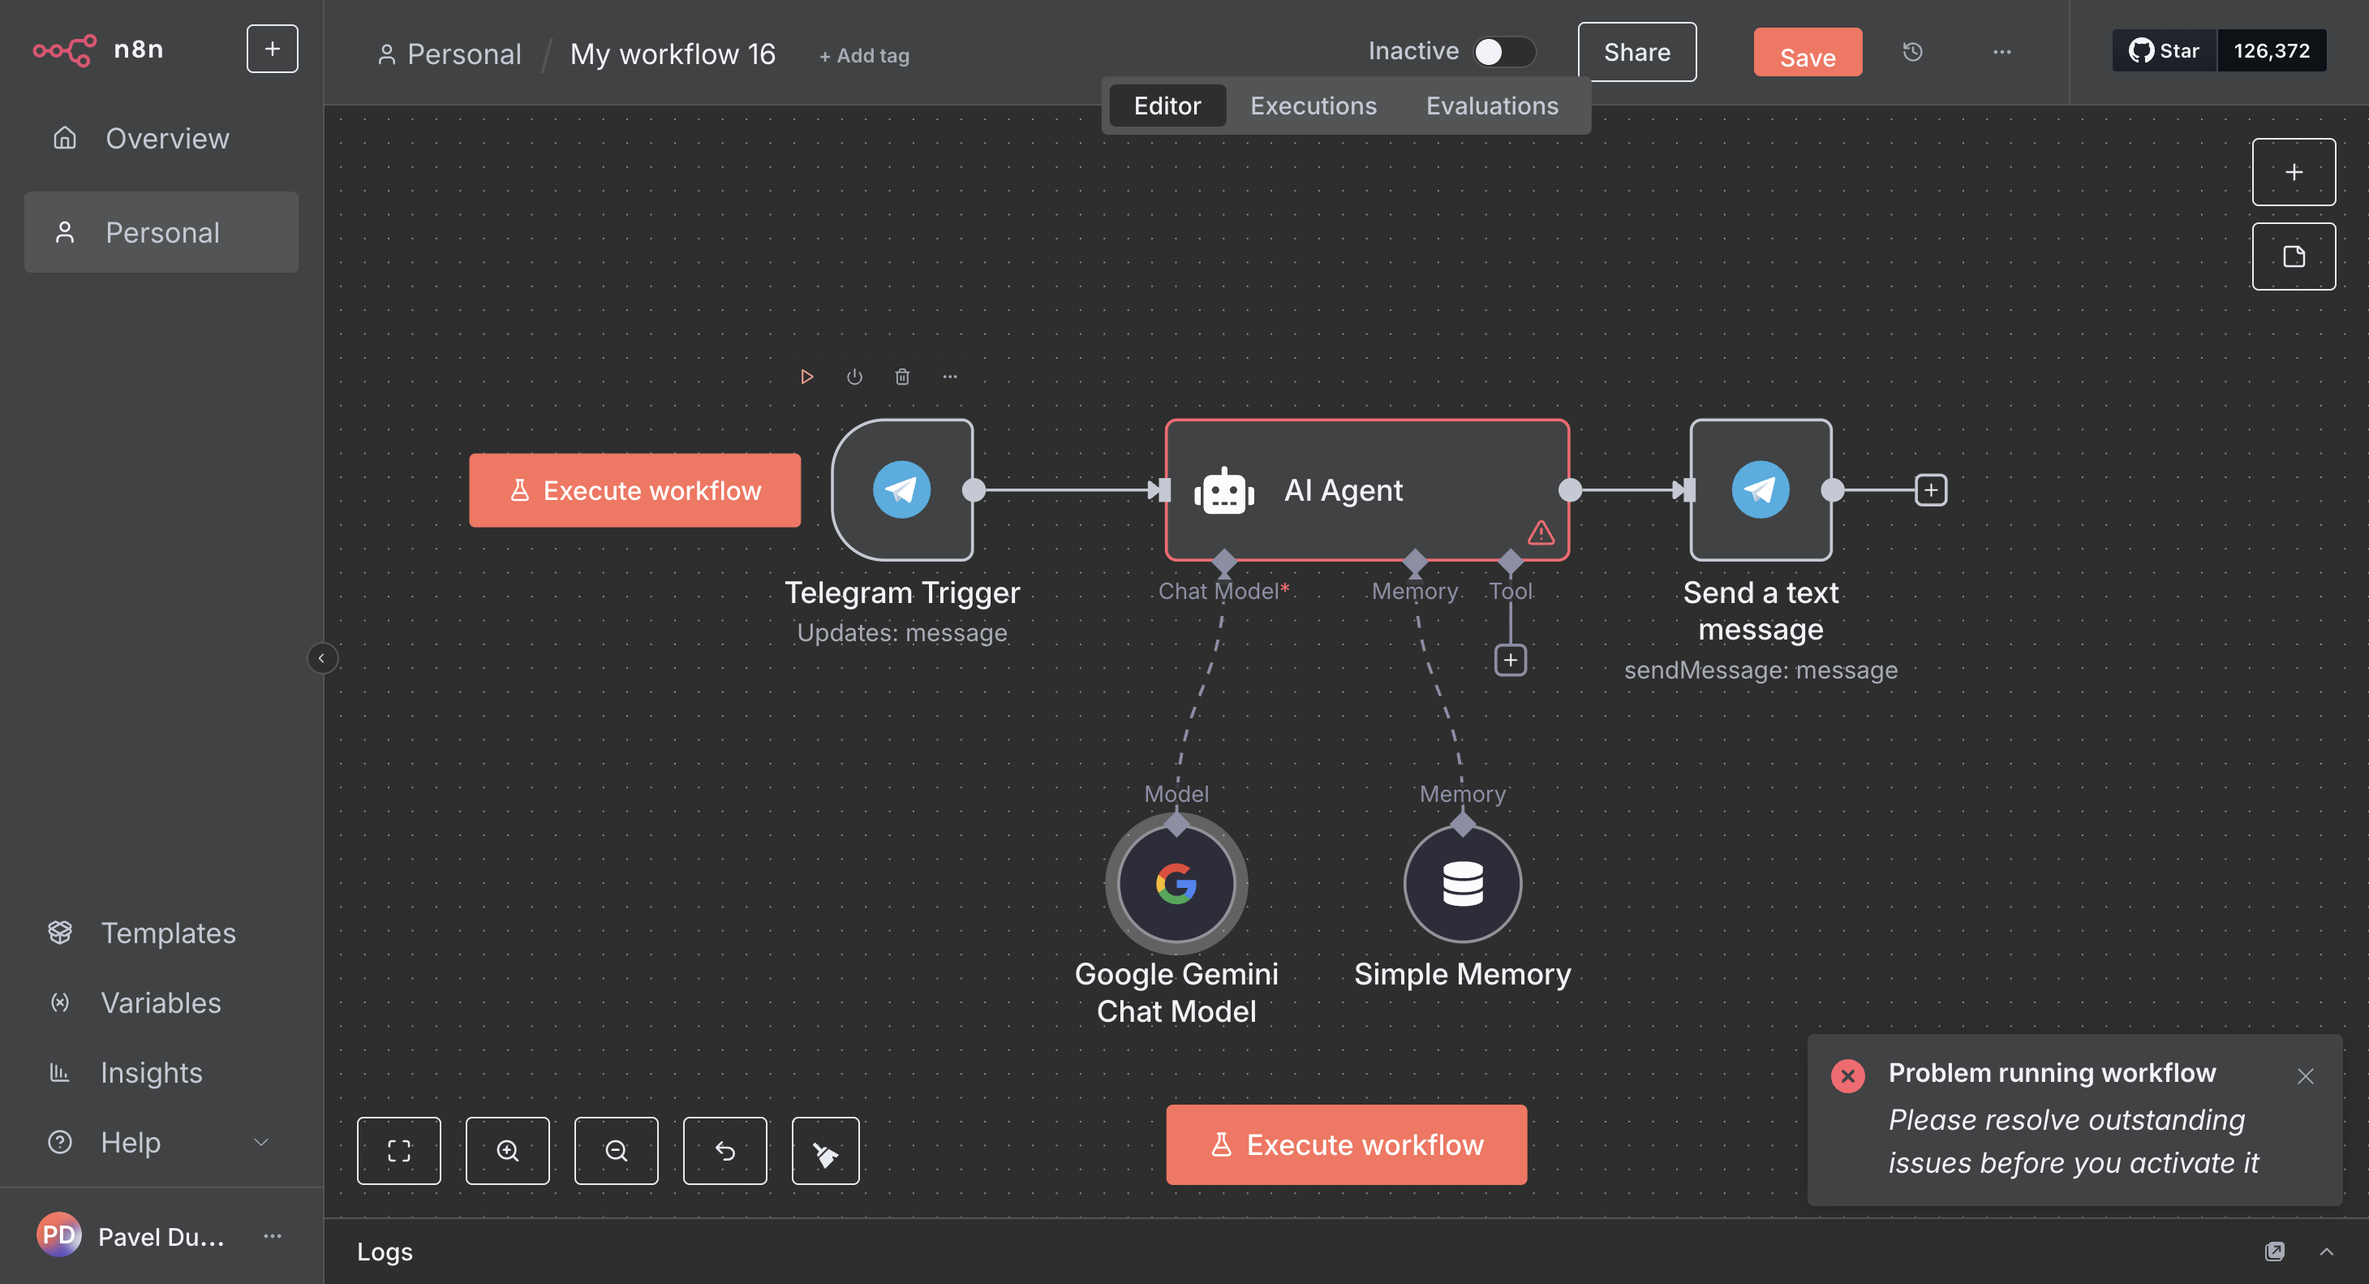This screenshot has height=1284, width=2369.
Task: Switch to the Evaluations tab
Action: click(1490, 106)
